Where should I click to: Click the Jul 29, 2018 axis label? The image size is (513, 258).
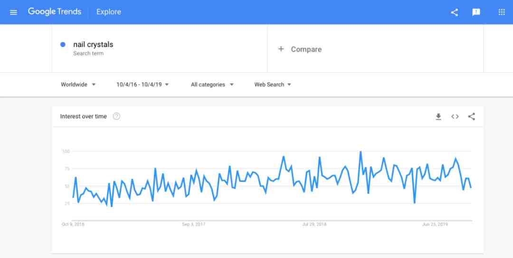click(314, 224)
